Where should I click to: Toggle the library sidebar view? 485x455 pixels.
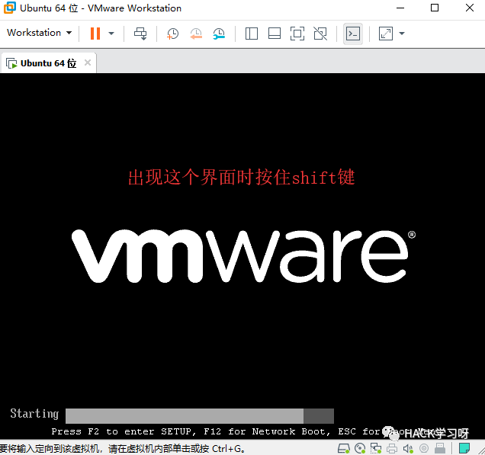pyautogui.click(x=252, y=34)
